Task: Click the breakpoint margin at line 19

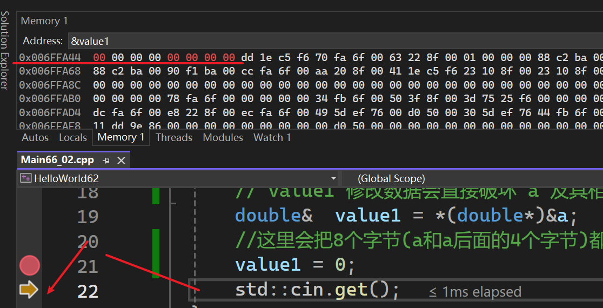Action: coord(30,216)
